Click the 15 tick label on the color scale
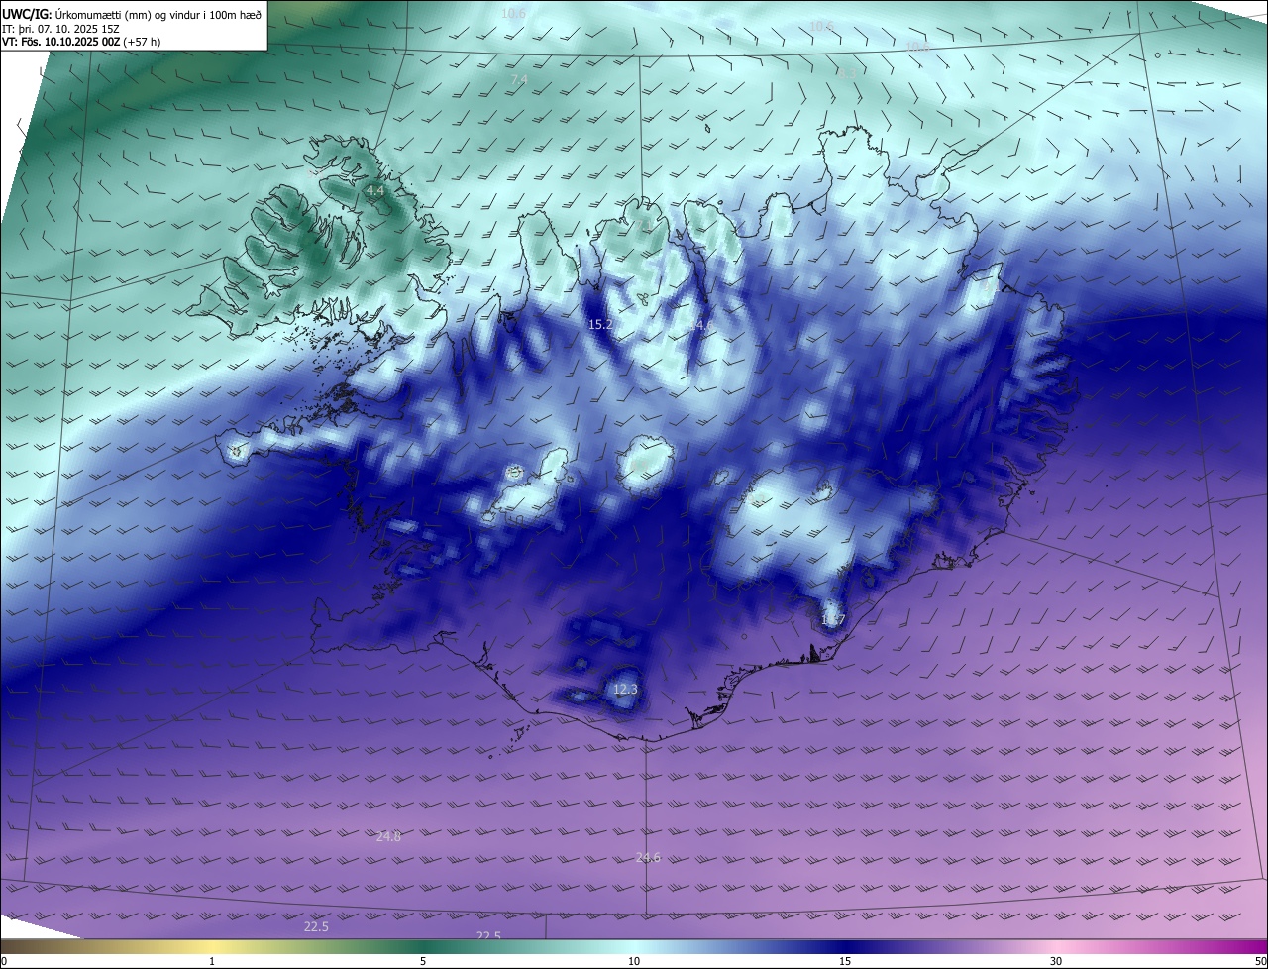 (x=845, y=962)
